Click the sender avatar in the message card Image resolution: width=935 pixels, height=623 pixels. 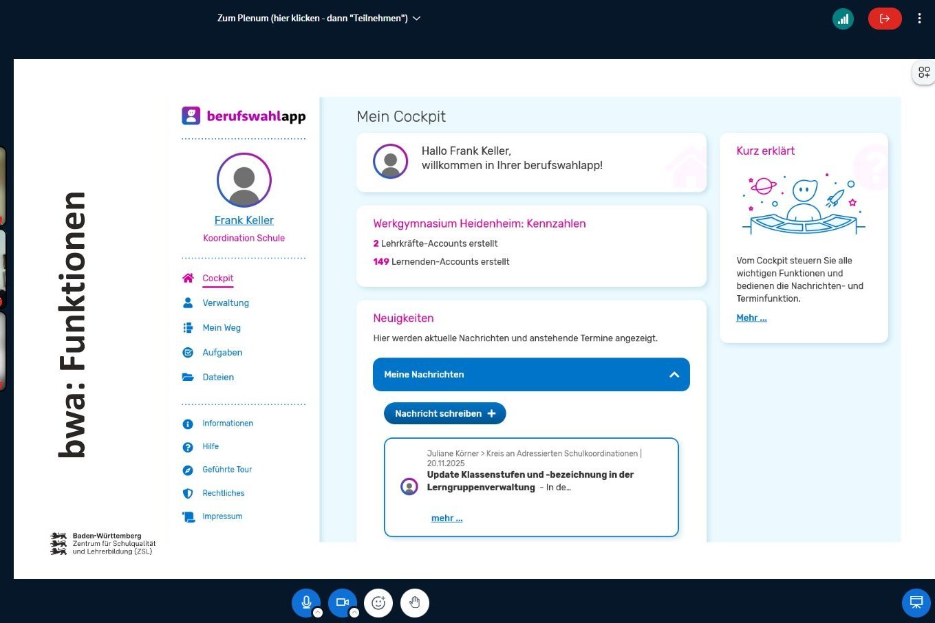[x=409, y=487]
